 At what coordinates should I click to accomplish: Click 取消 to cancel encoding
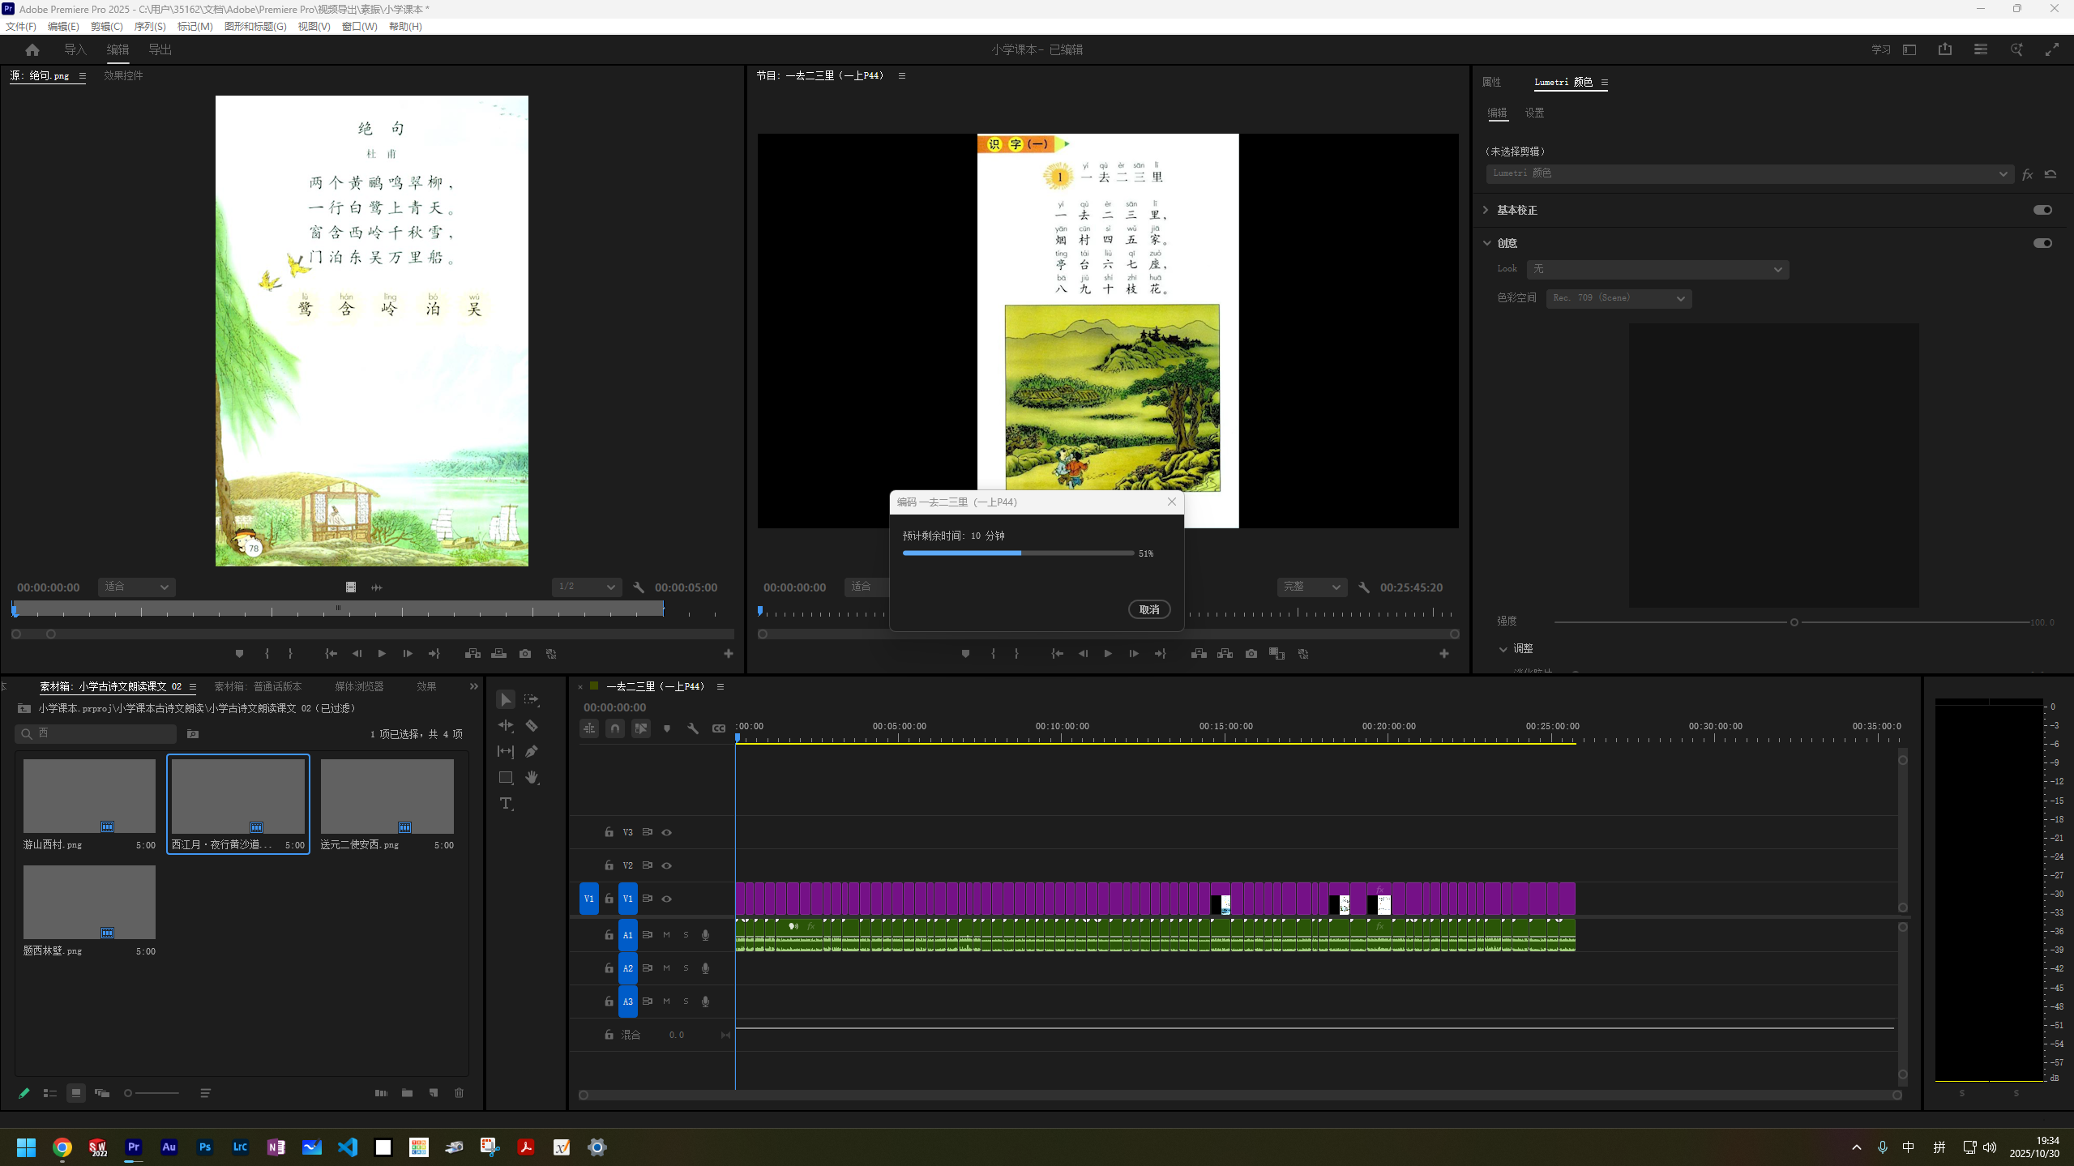pos(1148,609)
